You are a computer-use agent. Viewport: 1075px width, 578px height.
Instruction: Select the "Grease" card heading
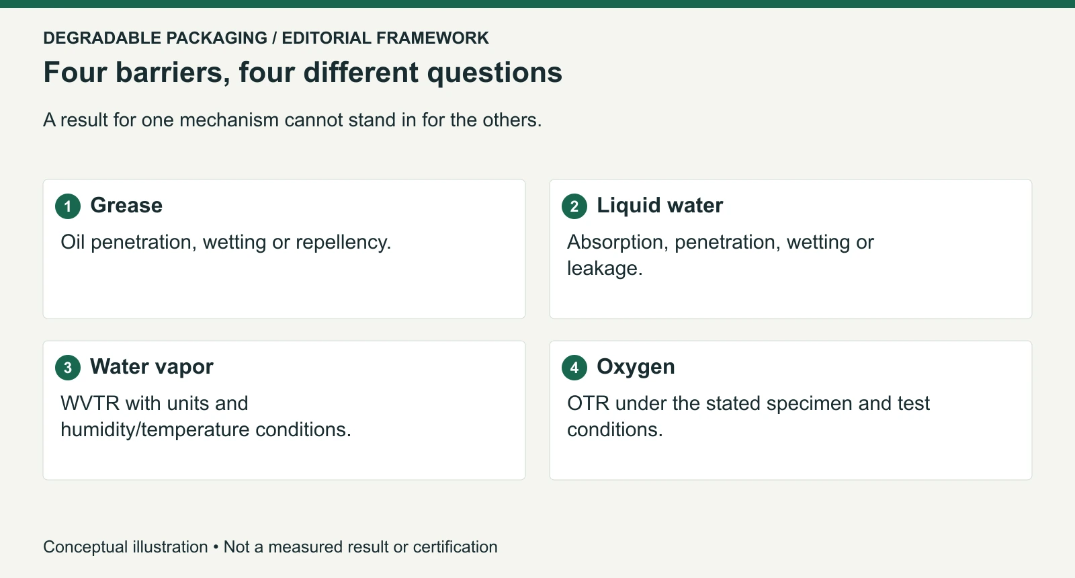[126, 206]
